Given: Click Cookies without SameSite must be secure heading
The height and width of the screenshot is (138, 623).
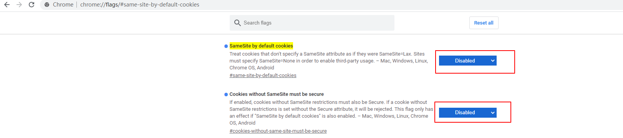Looking at the screenshot, I should pos(277,94).
